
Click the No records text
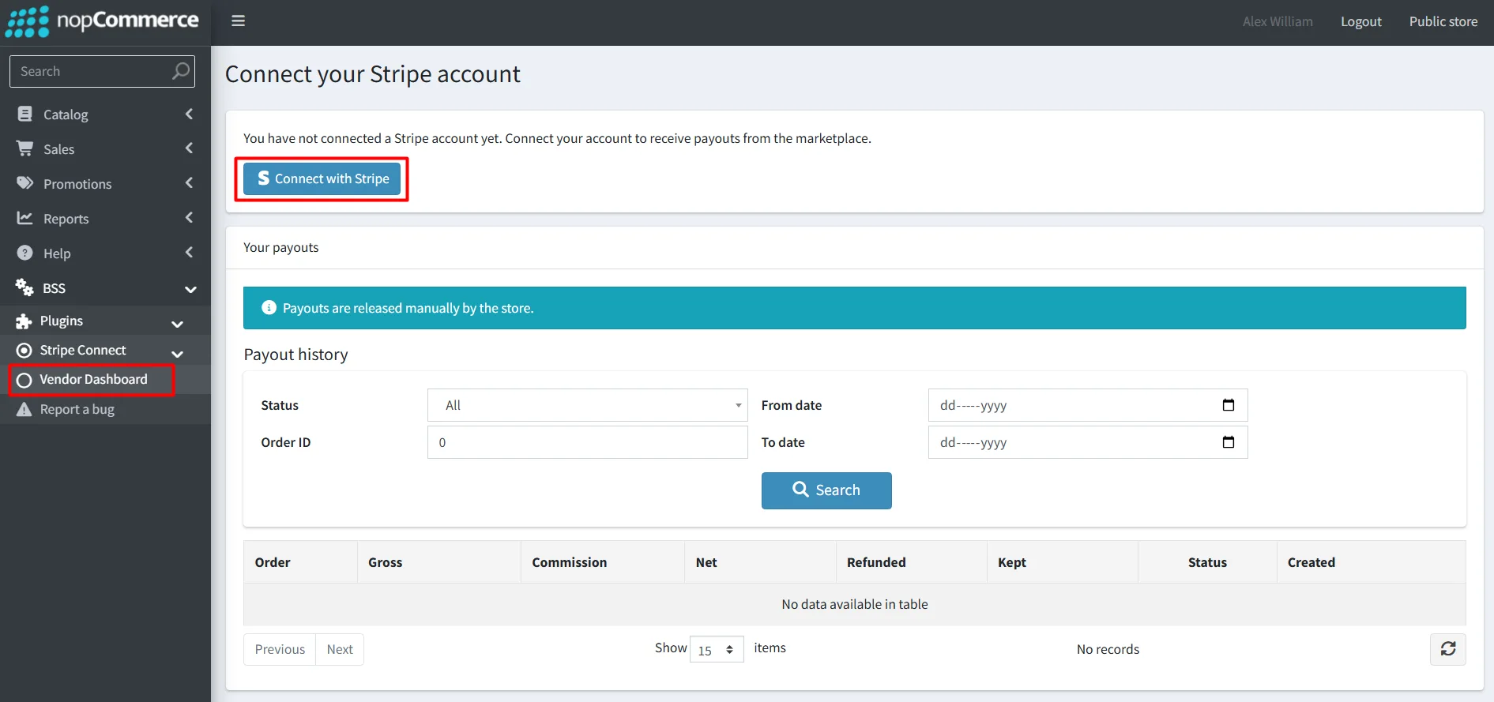point(1108,649)
